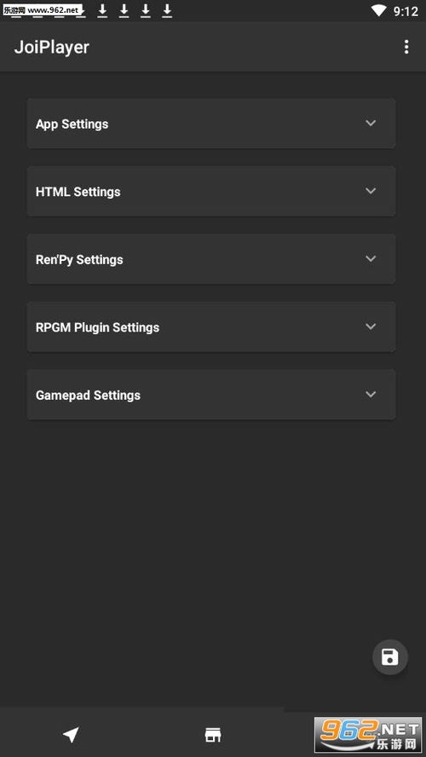Select the App Settings label
This screenshot has height=757, width=426.
72,124
